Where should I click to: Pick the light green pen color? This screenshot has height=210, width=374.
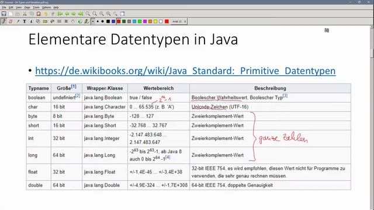(x=140, y=22)
